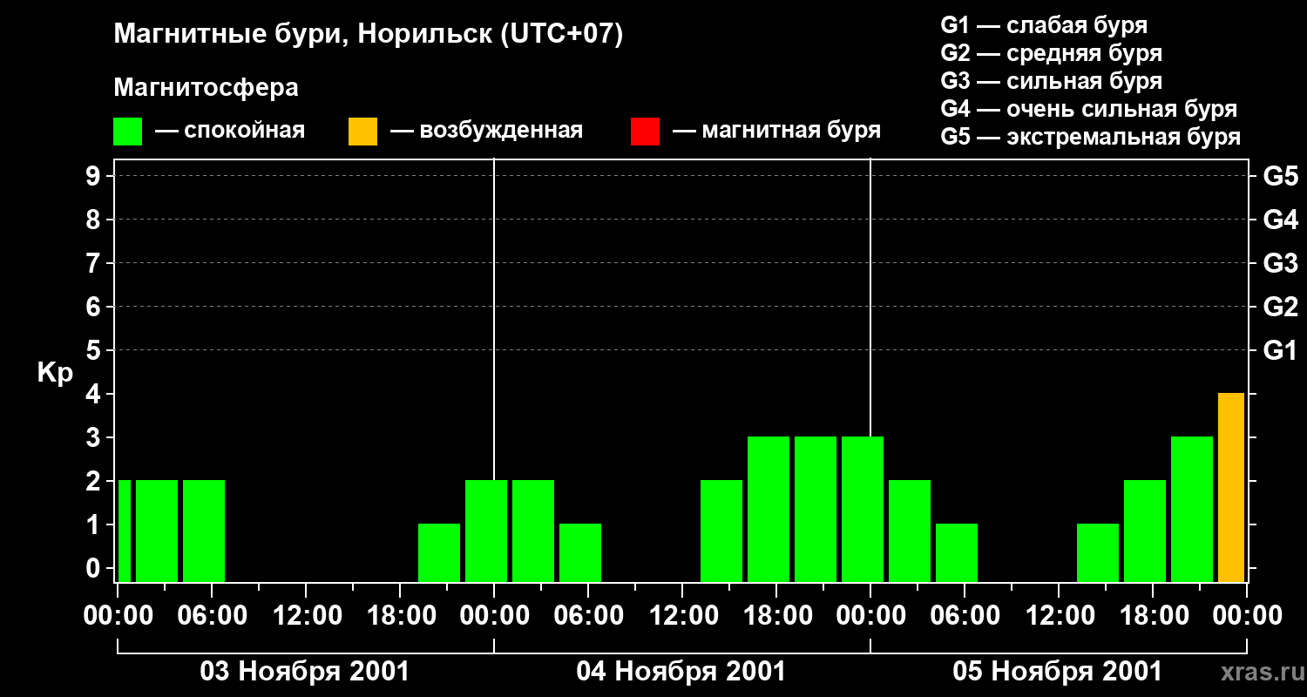Image resolution: width=1307 pixels, height=697 pixels.
Task: Click the 12:00 time label above 03 Ноября
Action: pyautogui.click(x=306, y=616)
